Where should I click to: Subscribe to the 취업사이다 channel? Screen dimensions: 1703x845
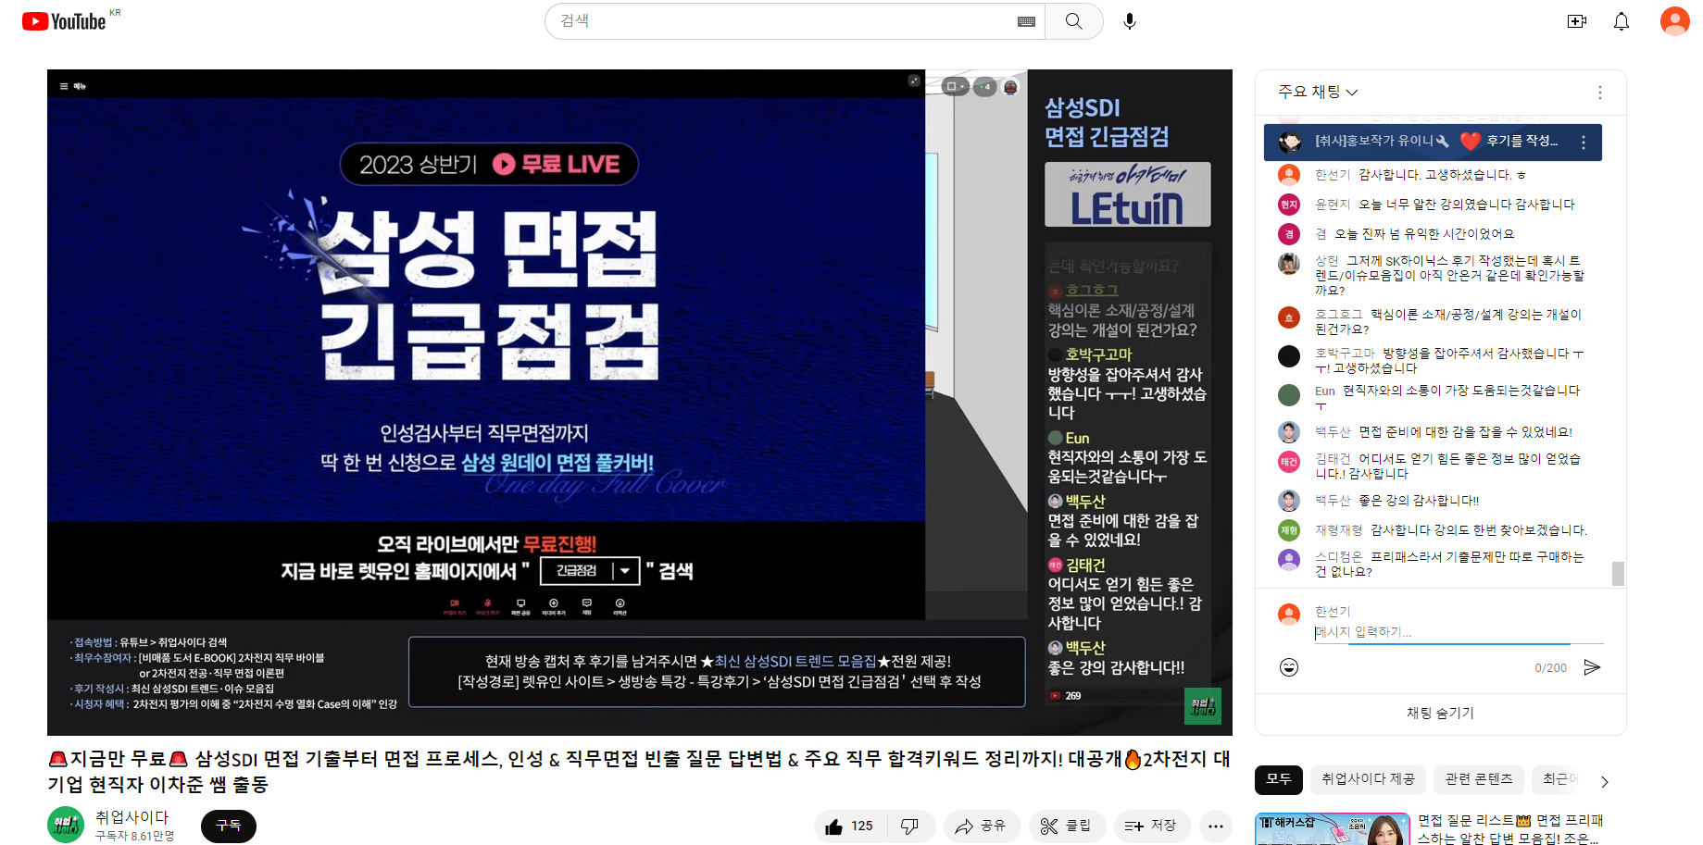point(228,826)
